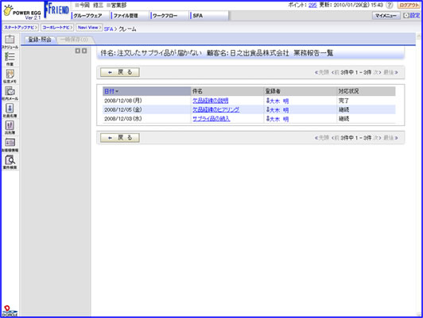Open the SFA menu
The width and height of the screenshot is (423, 318).
[209, 16]
